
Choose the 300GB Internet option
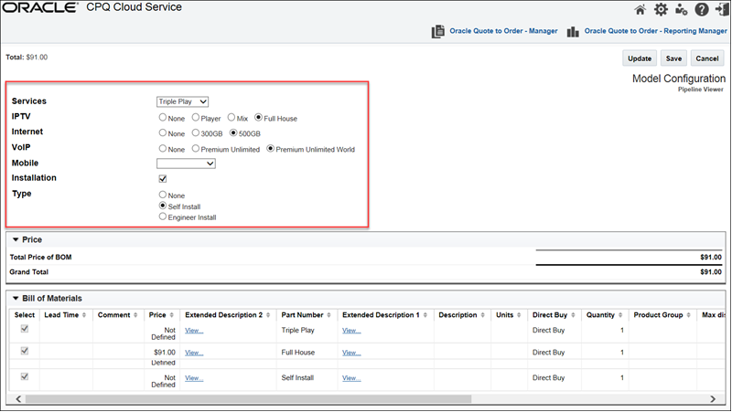(x=196, y=133)
